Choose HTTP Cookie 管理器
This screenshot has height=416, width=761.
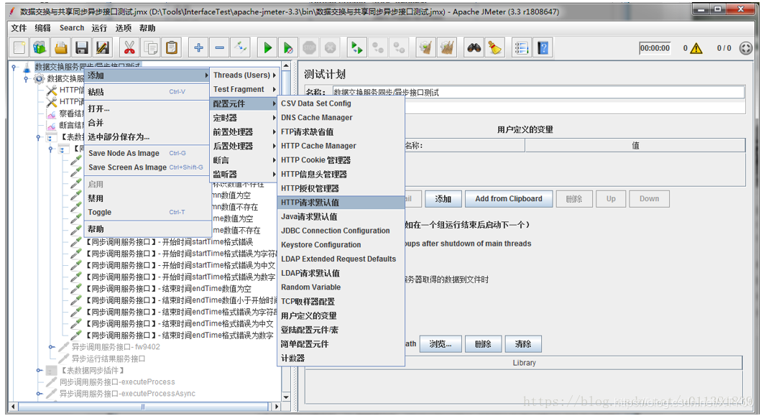(x=341, y=160)
